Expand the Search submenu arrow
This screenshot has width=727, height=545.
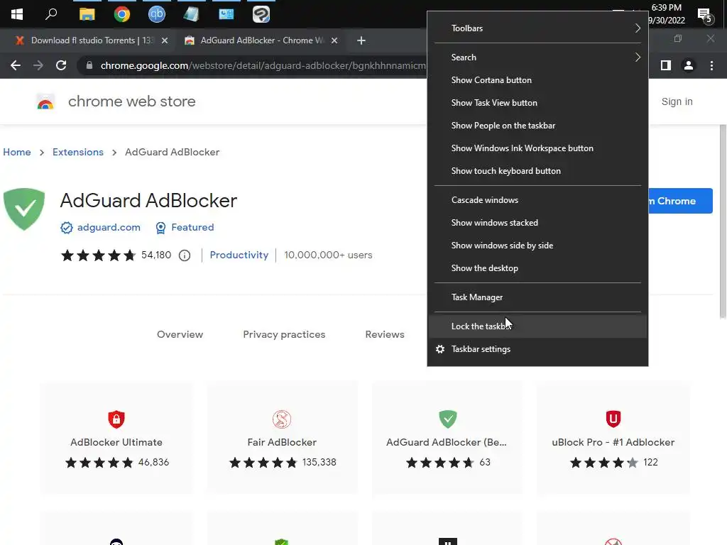point(638,57)
